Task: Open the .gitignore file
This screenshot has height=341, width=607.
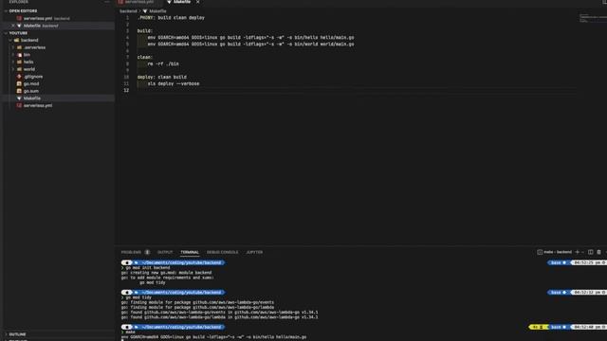Action: (33, 77)
